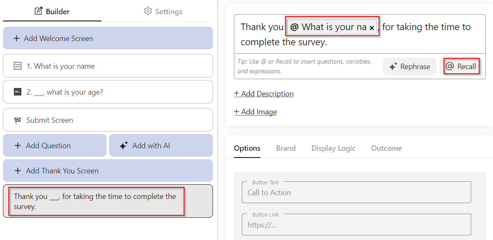Click the Add Description link

click(x=264, y=94)
